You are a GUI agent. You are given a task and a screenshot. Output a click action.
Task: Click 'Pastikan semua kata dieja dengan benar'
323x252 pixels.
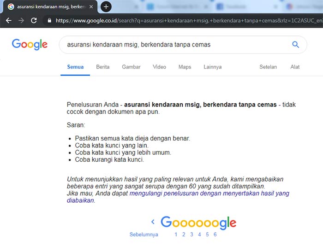coord(132,139)
